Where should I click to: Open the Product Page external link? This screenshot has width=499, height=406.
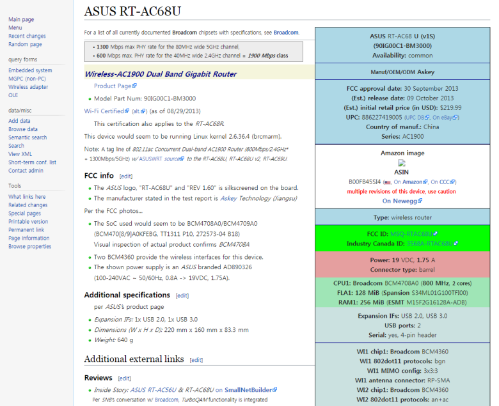tap(115, 86)
